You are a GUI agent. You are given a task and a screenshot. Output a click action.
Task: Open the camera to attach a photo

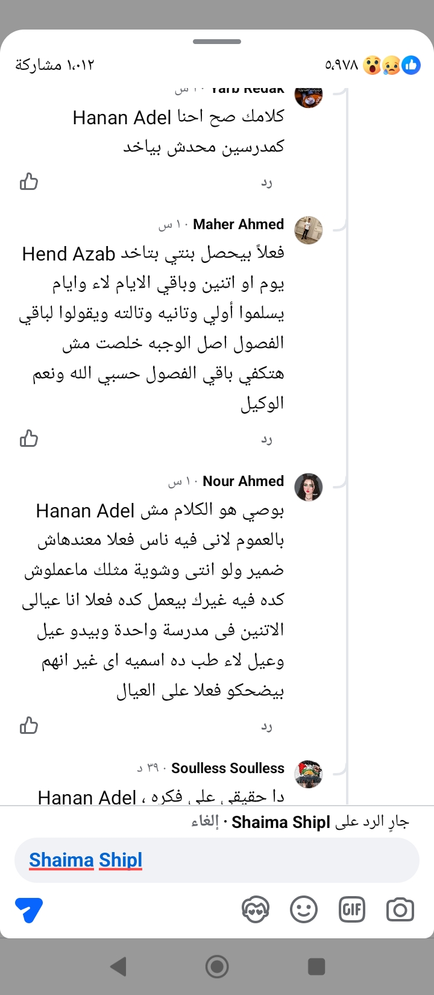pyautogui.click(x=400, y=909)
